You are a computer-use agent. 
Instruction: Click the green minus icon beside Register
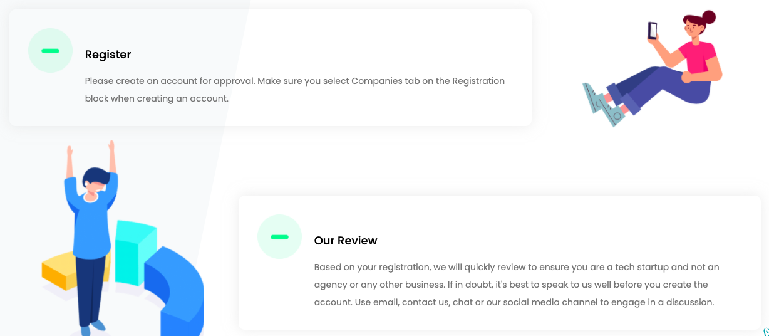click(50, 51)
